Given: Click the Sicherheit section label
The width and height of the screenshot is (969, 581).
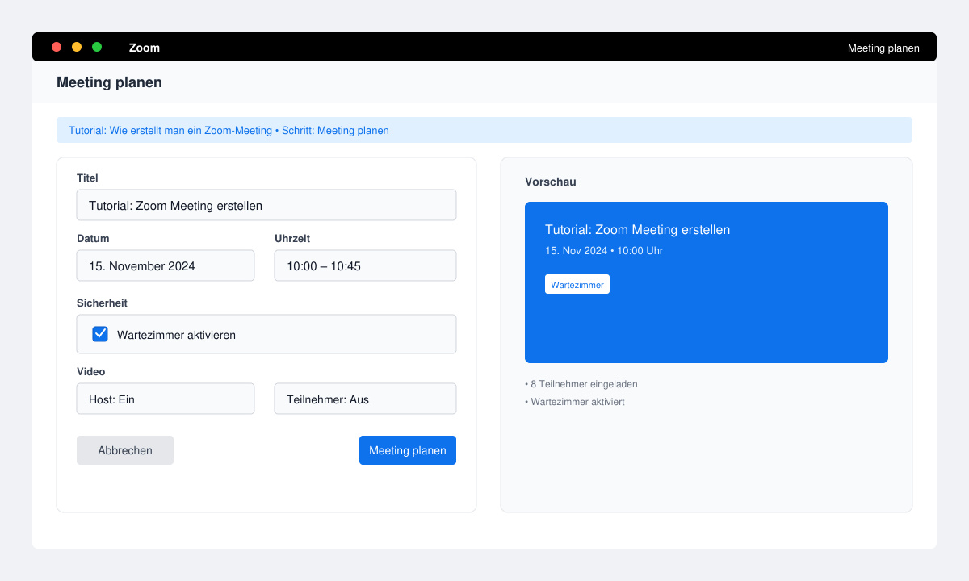Looking at the screenshot, I should [x=102, y=303].
